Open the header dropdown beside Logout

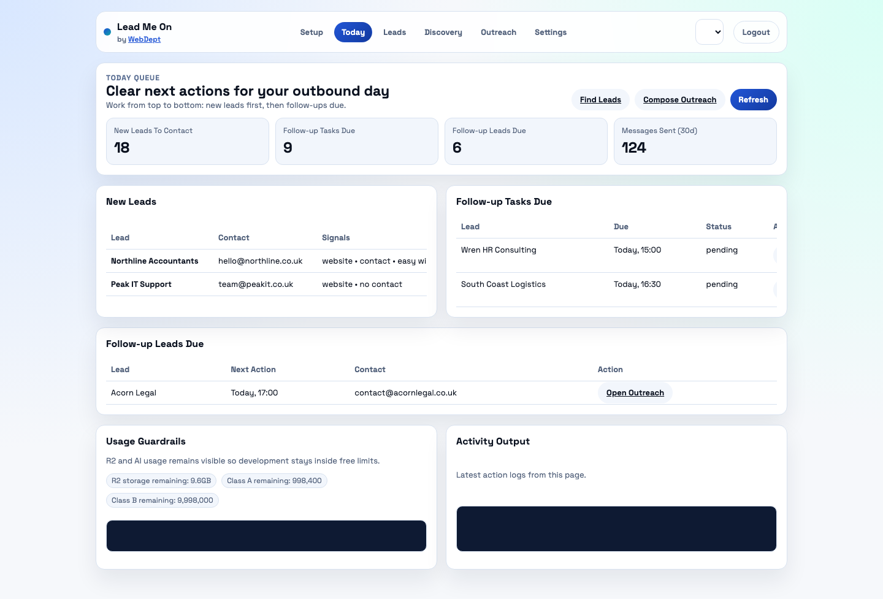tap(709, 32)
